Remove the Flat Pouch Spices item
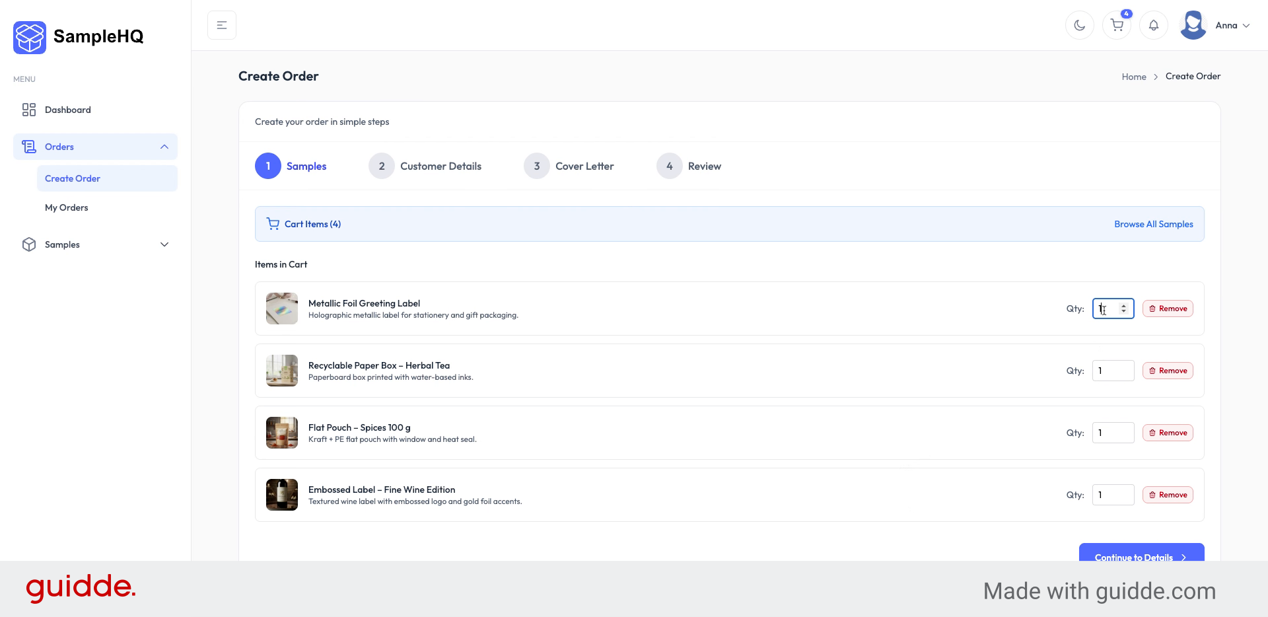The image size is (1268, 617). (x=1167, y=433)
